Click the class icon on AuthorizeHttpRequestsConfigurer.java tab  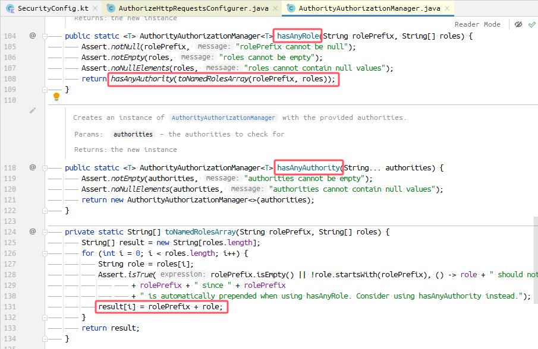coord(111,8)
